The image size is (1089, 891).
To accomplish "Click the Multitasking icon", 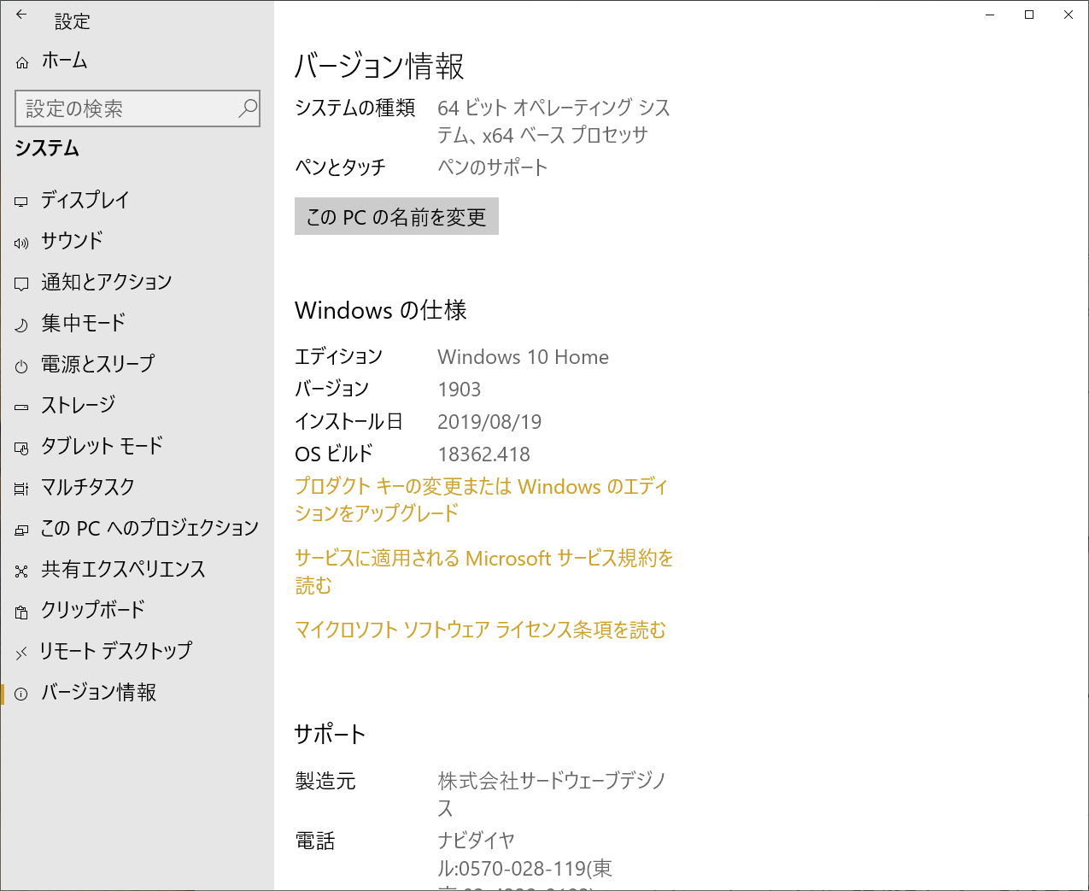I will coord(21,489).
